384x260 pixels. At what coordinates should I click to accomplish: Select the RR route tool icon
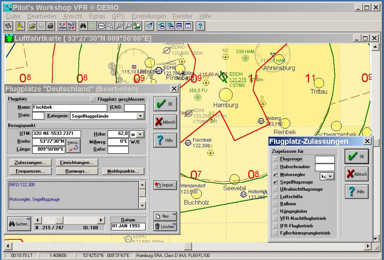(x=72, y=26)
